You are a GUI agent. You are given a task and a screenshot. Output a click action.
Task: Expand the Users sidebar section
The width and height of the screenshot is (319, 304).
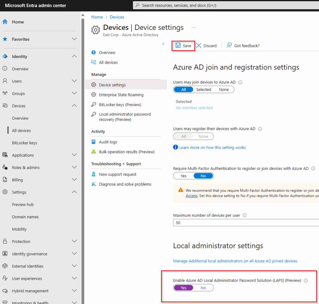tap(74, 81)
